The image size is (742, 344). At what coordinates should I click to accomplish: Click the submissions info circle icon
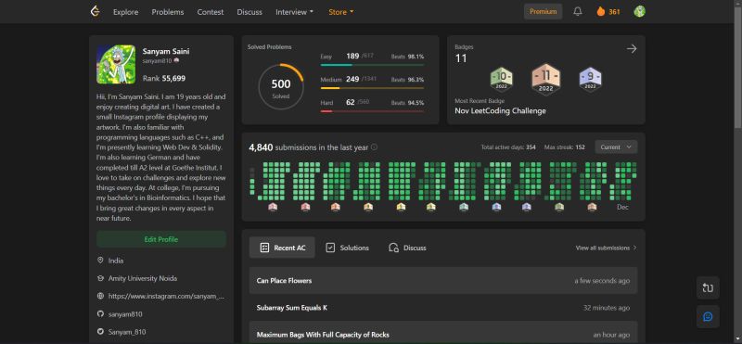point(375,147)
